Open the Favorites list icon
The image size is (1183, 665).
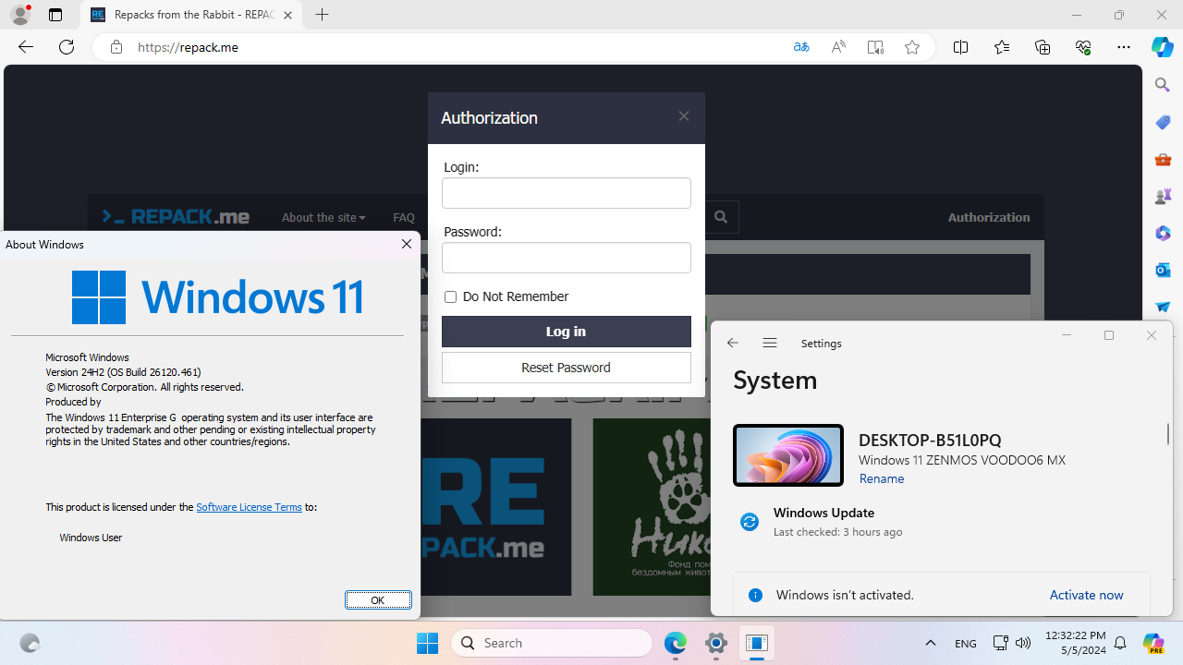point(1002,47)
